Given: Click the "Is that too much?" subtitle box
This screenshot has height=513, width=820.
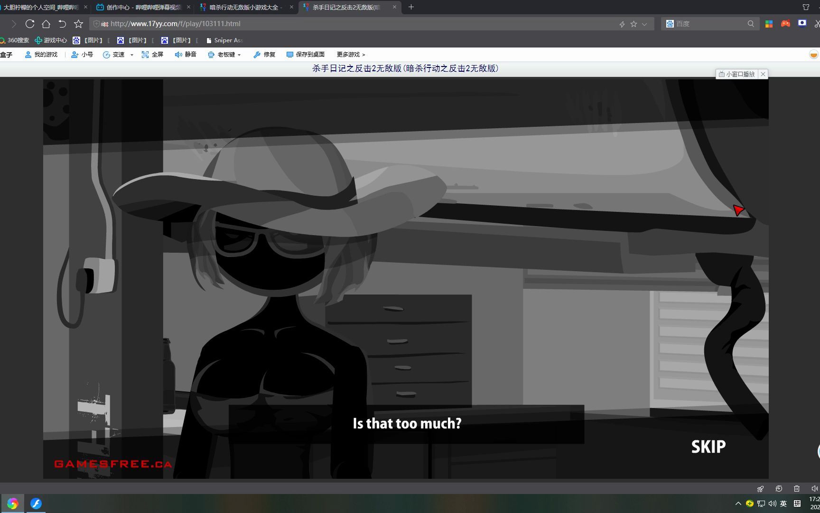Looking at the screenshot, I should point(406,424).
